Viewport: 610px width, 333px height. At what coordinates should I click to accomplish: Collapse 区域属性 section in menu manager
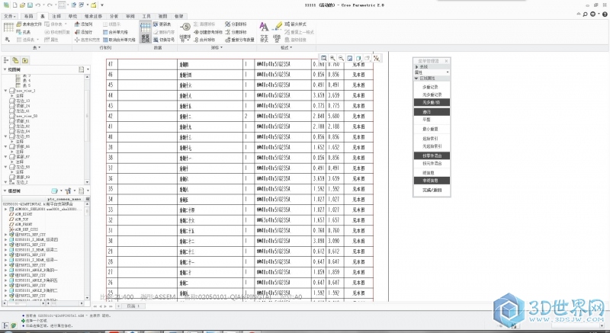click(416, 78)
